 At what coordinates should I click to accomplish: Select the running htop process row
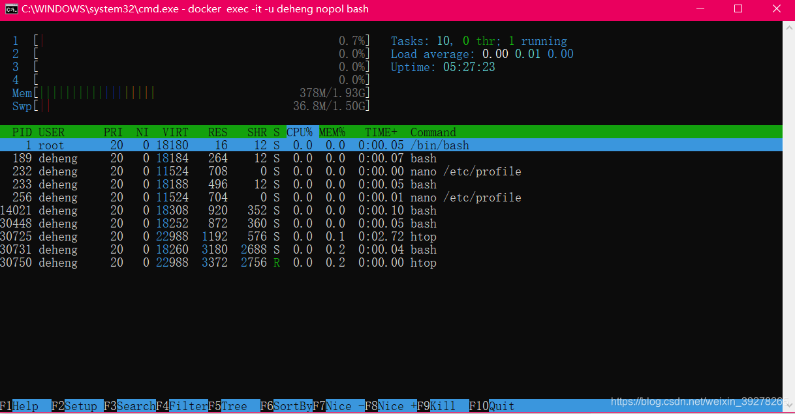(x=261, y=263)
